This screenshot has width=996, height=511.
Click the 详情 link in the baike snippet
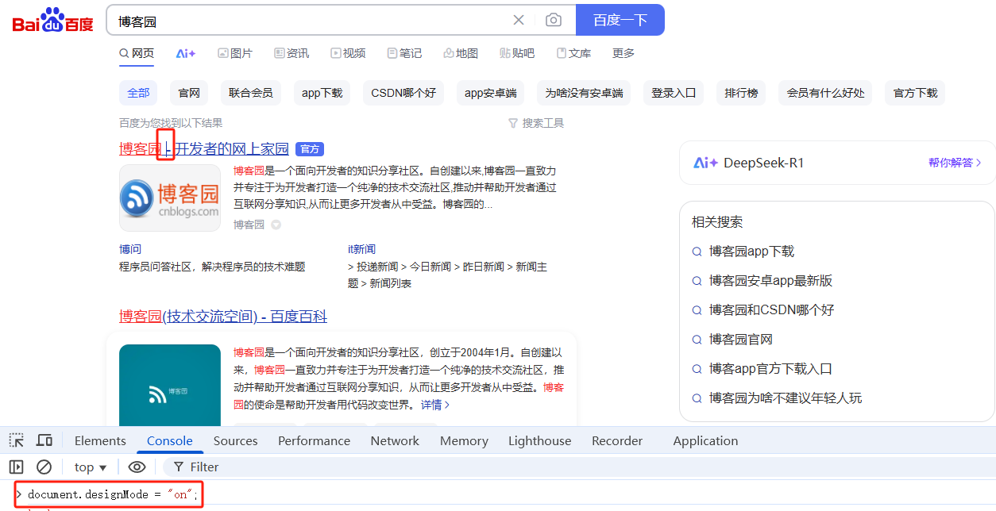point(435,405)
